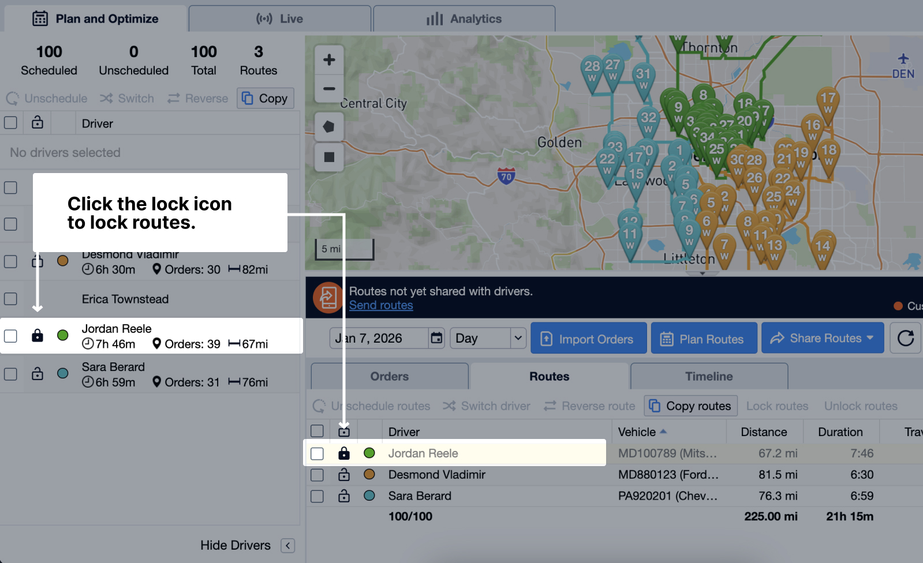Image resolution: width=923 pixels, height=563 pixels.
Task: Click the Send routes link
Action: pos(381,305)
